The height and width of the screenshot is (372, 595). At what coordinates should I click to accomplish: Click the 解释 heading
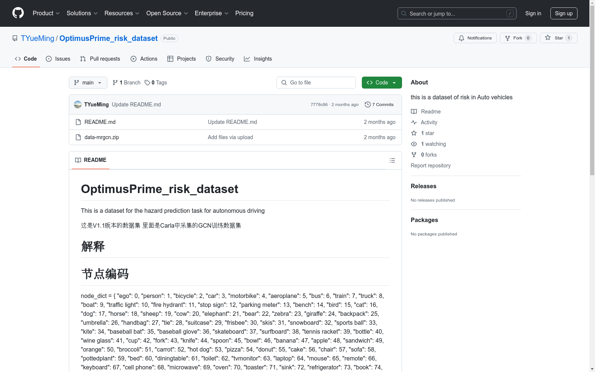point(93,246)
